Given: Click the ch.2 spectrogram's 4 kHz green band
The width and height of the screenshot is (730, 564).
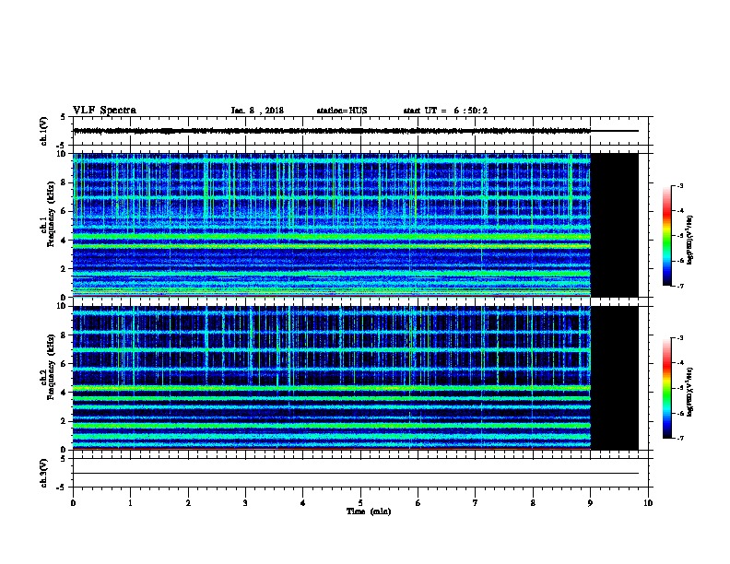Looking at the screenshot, I should (x=332, y=388).
